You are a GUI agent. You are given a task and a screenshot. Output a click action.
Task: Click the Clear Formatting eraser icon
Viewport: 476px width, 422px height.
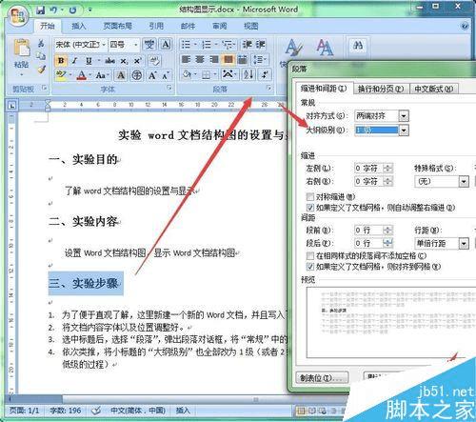pyautogui.click(x=155, y=60)
